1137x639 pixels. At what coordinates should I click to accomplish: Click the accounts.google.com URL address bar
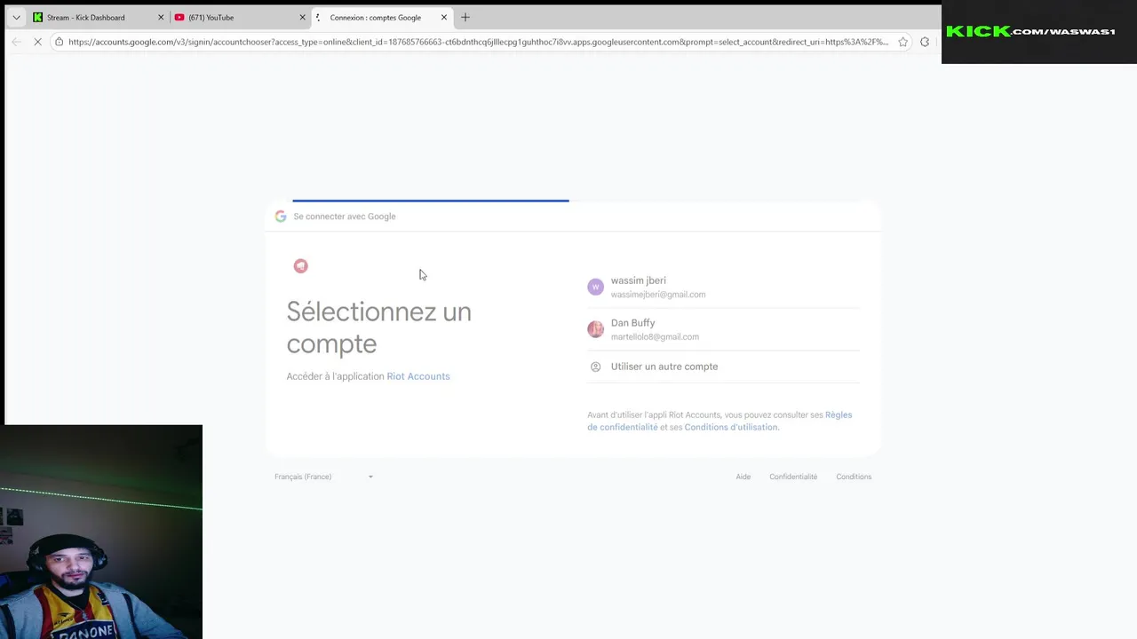(478, 42)
